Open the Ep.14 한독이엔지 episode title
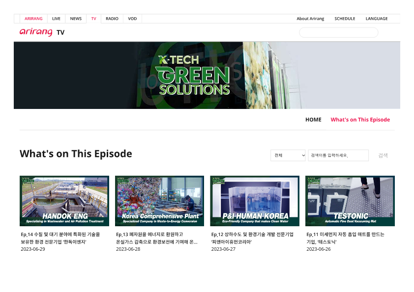 point(60,238)
